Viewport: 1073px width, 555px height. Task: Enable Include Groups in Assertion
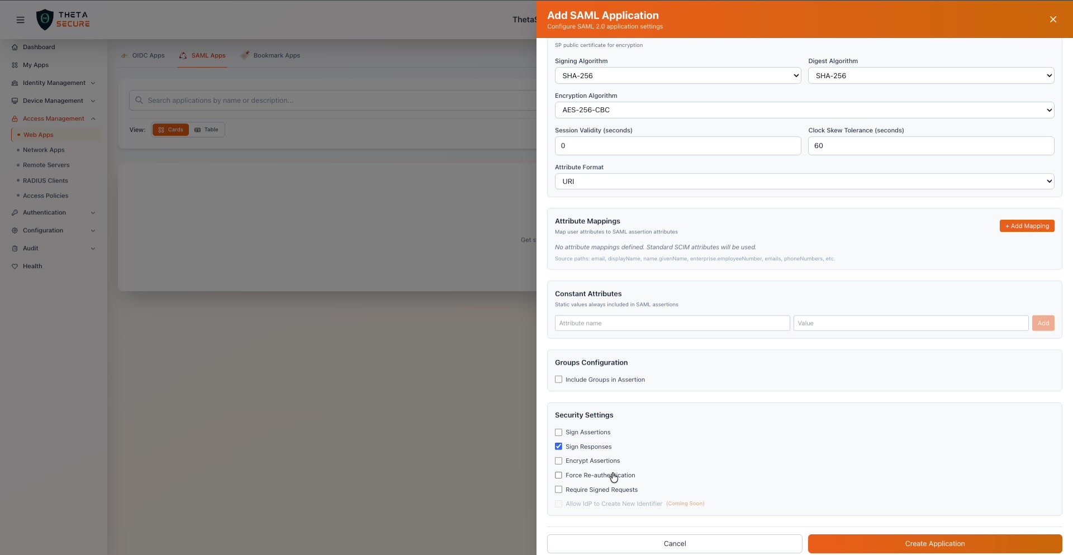point(558,379)
